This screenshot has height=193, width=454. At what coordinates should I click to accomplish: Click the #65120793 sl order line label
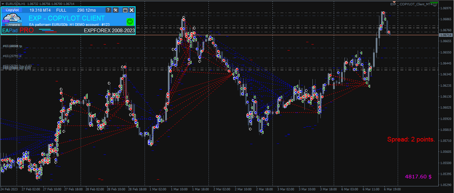tap(12, 56)
